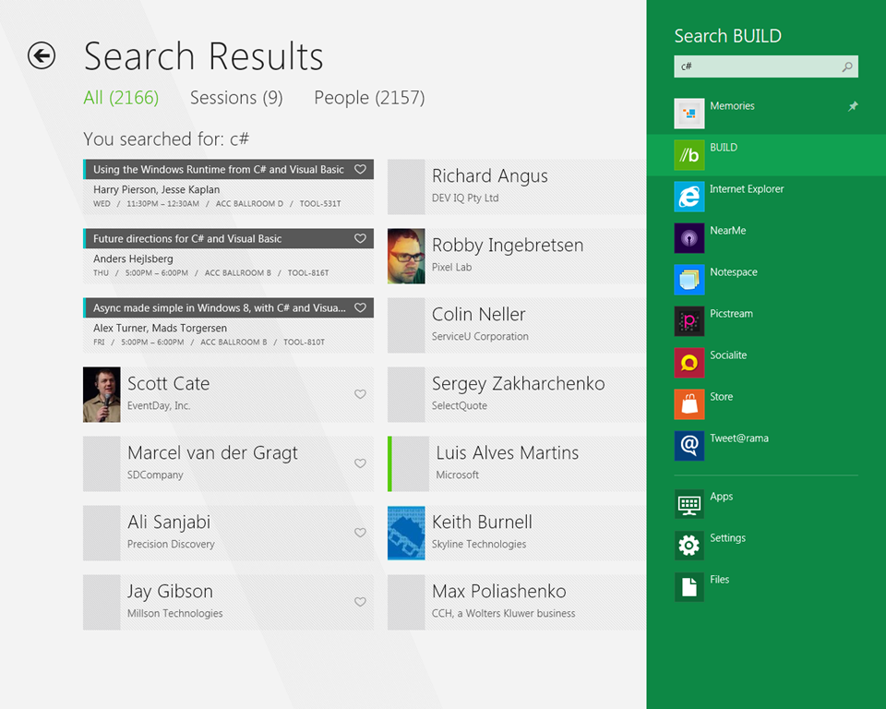Click the search magnifier icon
This screenshot has height=709, width=886.
(x=847, y=66)
